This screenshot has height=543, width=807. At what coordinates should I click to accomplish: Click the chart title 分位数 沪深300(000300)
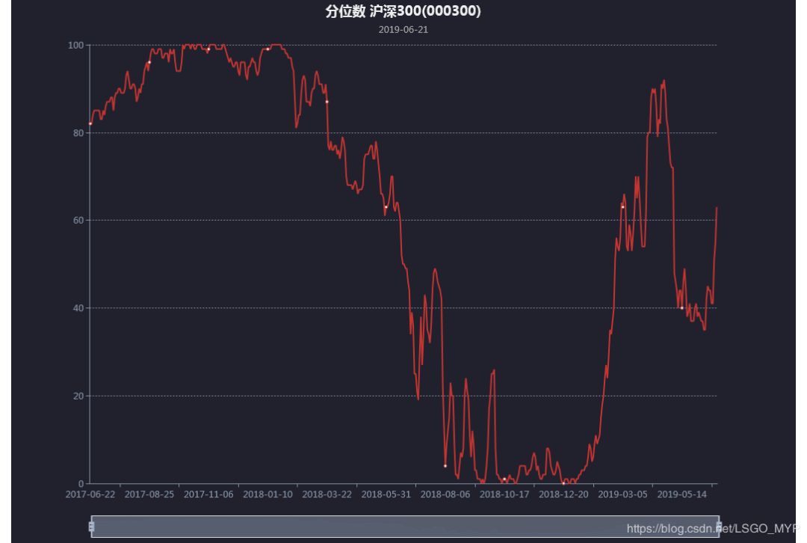coord(403,11)
